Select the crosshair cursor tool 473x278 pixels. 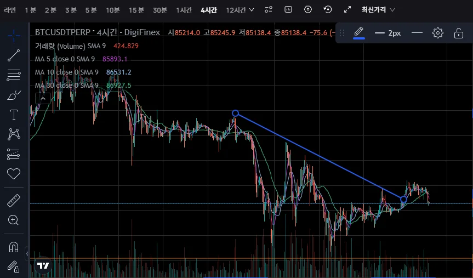[14, 36]
